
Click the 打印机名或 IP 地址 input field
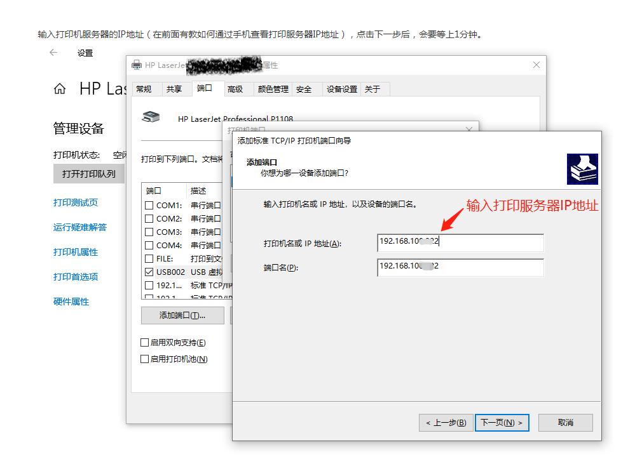point(460,242)
